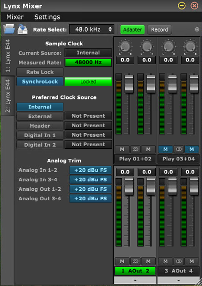Open the Settings menu
This screenshot has height=286, width=202.
tap(47, 17)
